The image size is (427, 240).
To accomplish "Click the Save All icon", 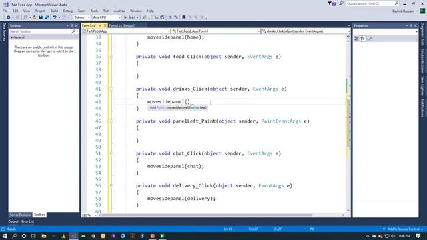I will coord(47,17).
